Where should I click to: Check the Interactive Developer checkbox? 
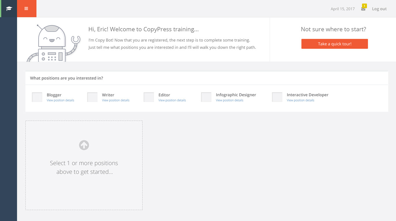point(277,97)
